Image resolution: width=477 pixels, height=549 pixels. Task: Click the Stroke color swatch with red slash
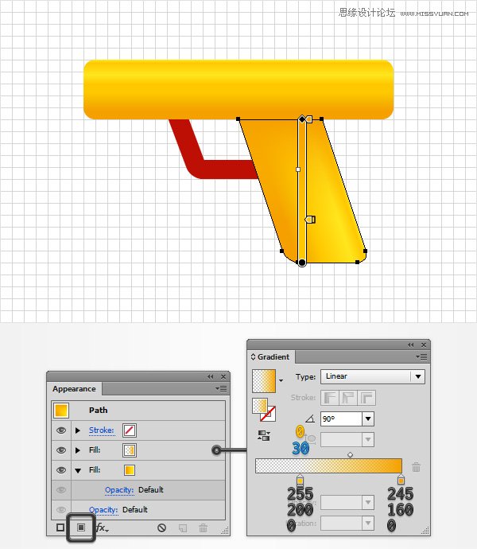click(x=130, y=430)
